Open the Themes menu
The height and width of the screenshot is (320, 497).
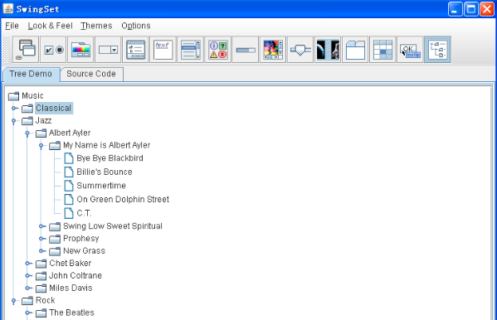pos(96,26)
